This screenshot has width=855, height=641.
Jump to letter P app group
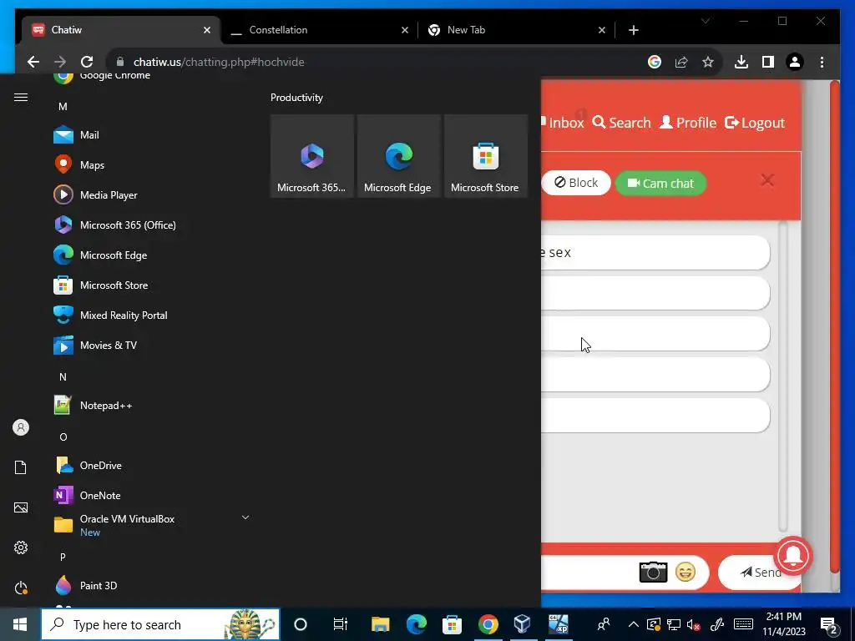pyautogui.click(x=63, y=557)
